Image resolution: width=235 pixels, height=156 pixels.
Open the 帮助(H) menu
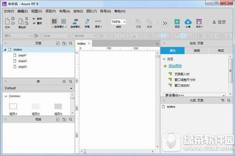[120, 11]
